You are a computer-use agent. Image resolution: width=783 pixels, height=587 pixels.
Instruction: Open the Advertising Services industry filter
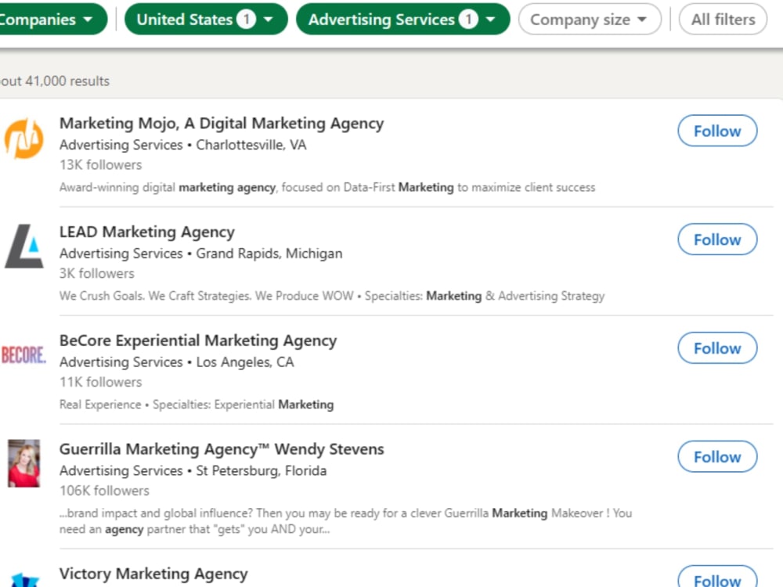coord(403,20)
